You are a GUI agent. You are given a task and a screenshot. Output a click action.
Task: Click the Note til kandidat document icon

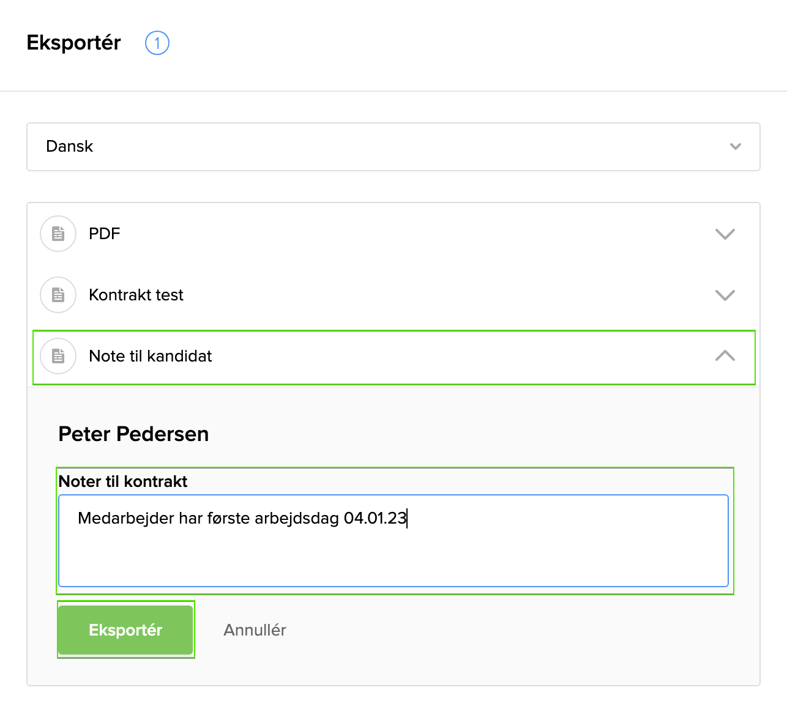coord(58,356)
